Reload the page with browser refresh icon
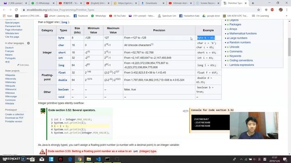 tap(16, 10)
